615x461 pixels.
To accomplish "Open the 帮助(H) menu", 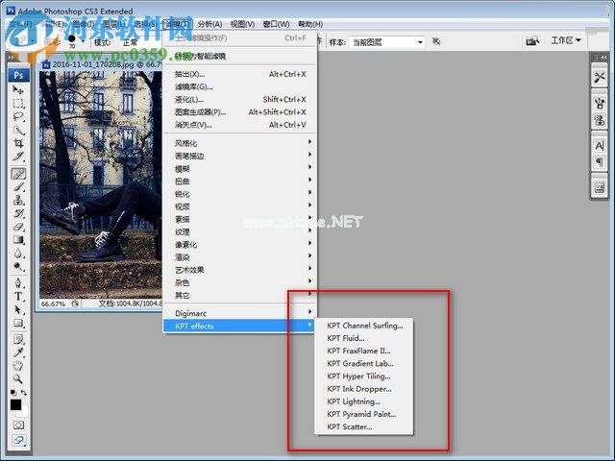I will (310, 24).
